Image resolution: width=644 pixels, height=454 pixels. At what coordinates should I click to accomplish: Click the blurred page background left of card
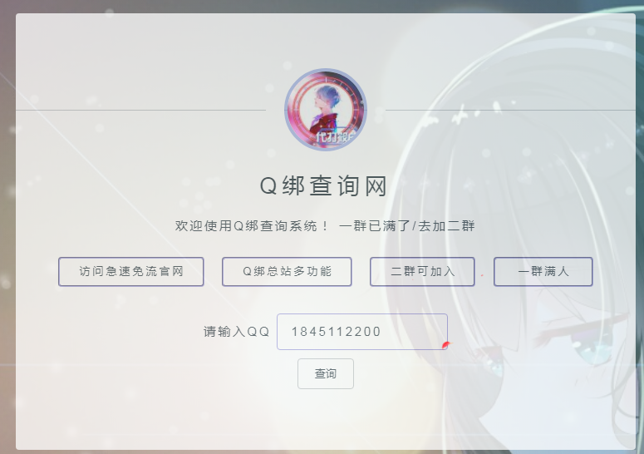pos(7,249)
